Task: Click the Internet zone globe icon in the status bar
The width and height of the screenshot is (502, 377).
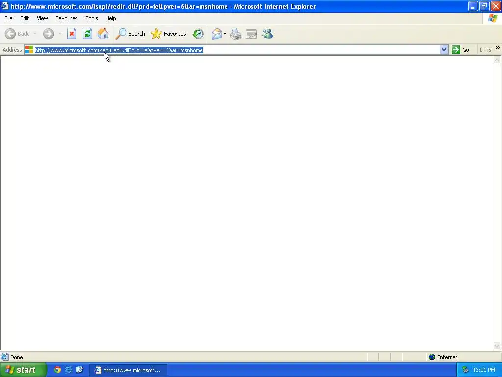Action: click(x=432, y=357)
